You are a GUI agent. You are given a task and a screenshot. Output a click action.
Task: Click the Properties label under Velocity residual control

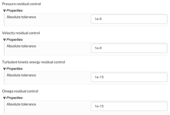pyautogui.click(x=14, y=40)
